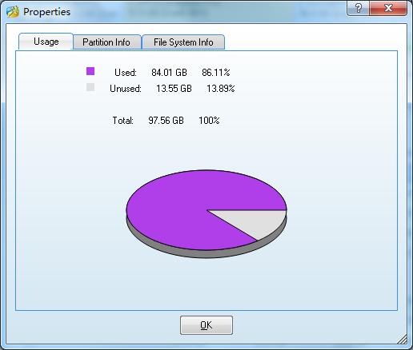This screenshot has height=350, width=413.
Task: Click the OK button
Action: tap(206, 325)
